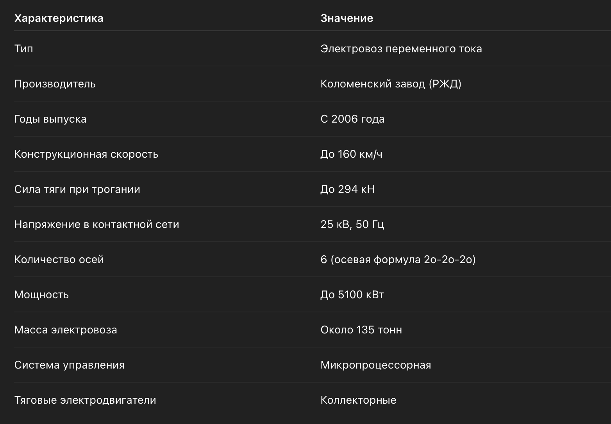The image size is (611, 424).
Task: Click the value Электровоз переменного тока
Action: (401, 49)
